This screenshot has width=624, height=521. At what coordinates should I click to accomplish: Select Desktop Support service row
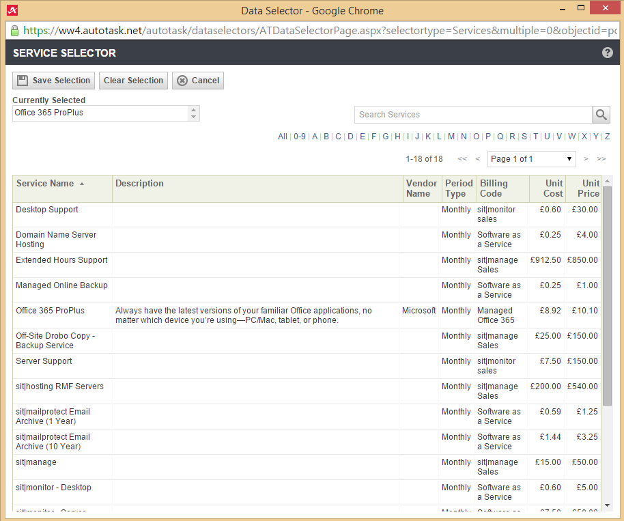307,214
